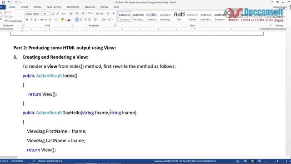Click Grow Font icon

pyautogui.click(x=54, y=14)
